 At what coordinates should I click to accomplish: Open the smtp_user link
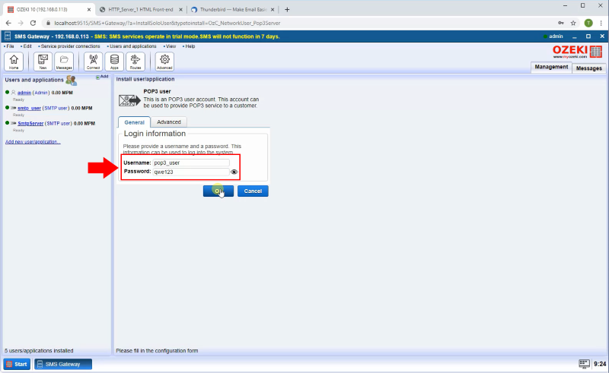[x=29, y=108]
